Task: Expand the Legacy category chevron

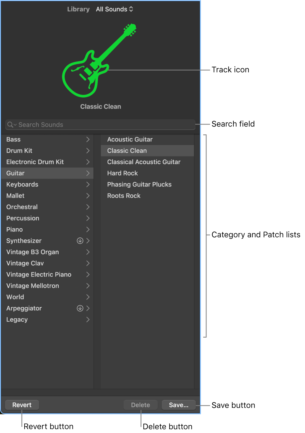Action: (x=88, y=320)
